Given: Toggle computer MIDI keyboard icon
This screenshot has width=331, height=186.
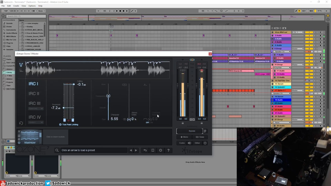Looking at the screenshot, I should (x=299, y=11).
